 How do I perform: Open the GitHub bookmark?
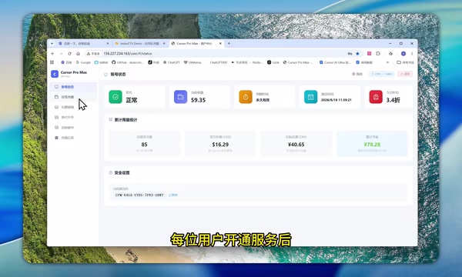128,62
